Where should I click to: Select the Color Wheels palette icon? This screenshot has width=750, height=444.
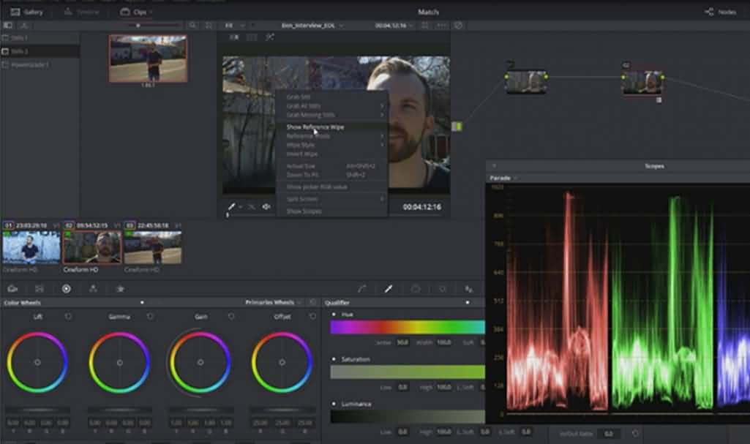point(66,289)
